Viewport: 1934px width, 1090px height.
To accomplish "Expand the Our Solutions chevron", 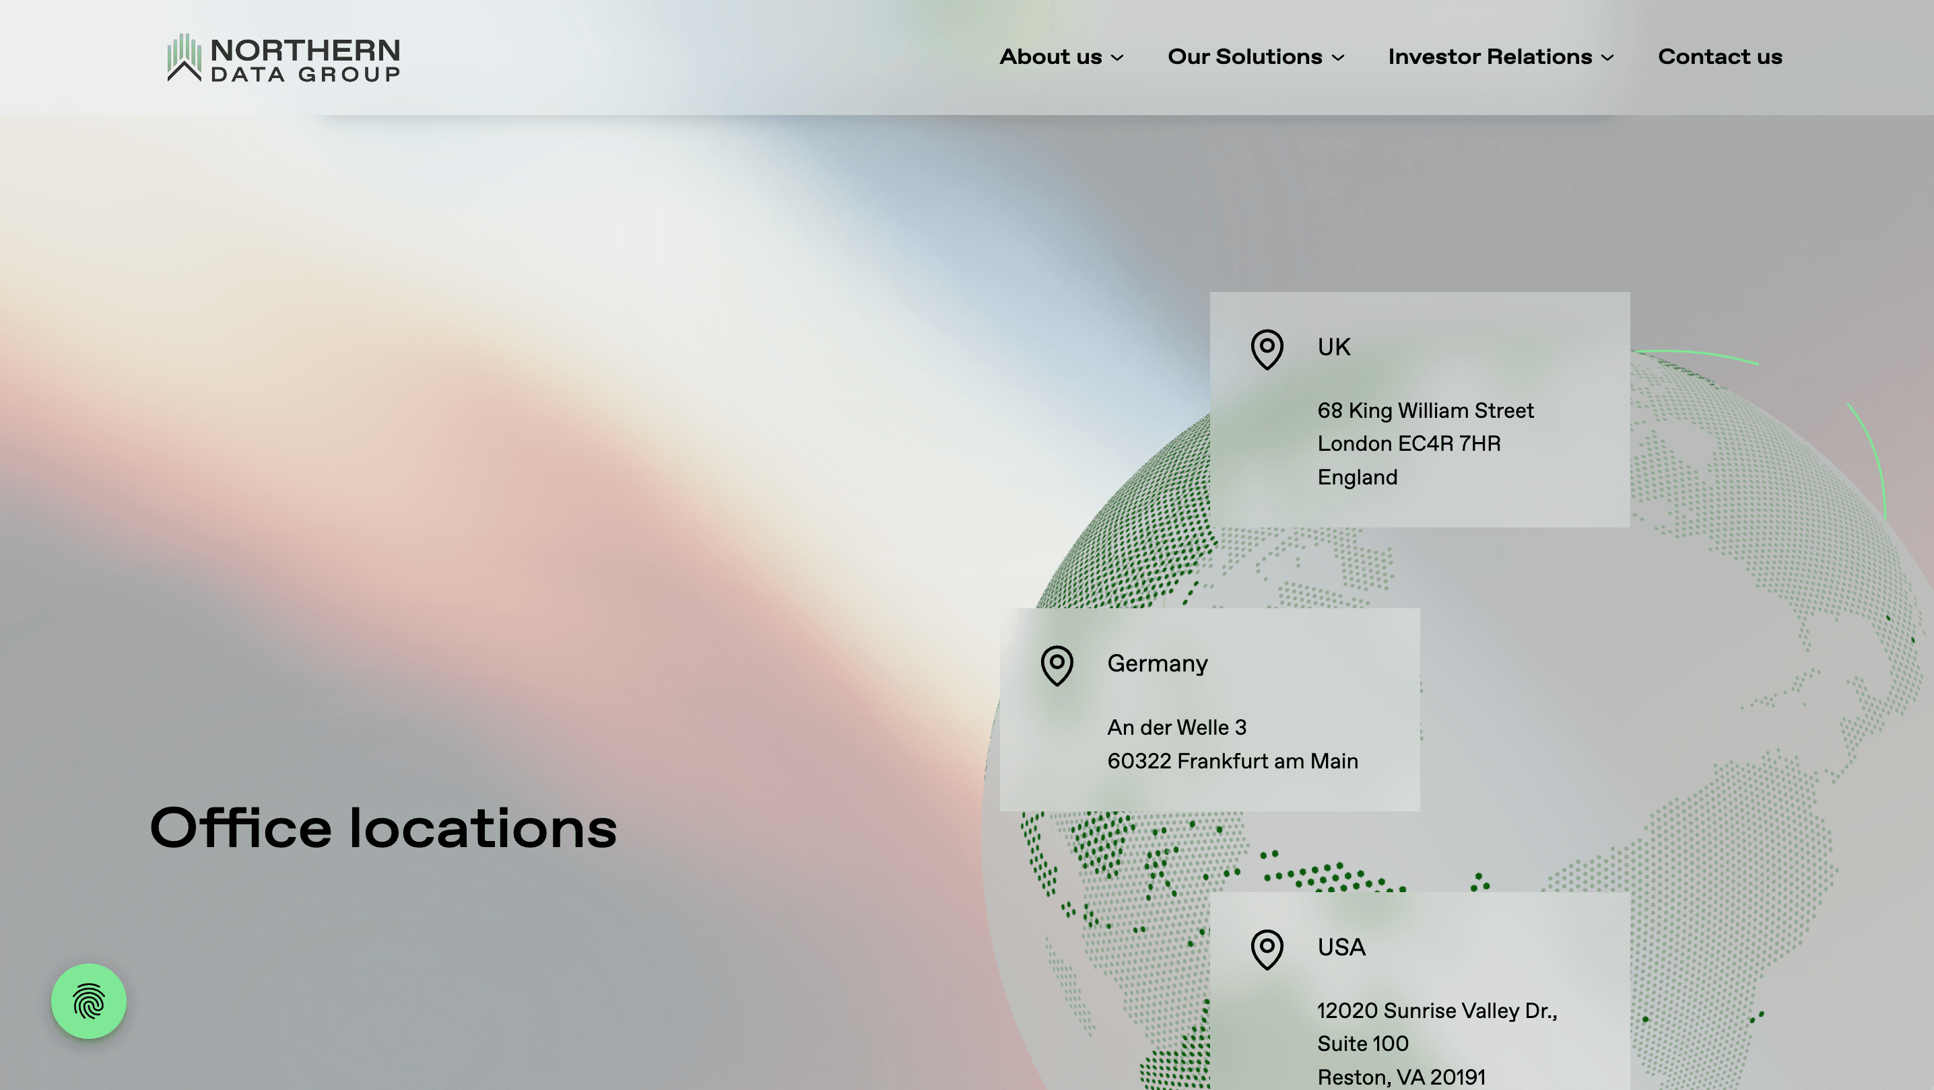I will pyautogui.click(x=1338, y=58).
